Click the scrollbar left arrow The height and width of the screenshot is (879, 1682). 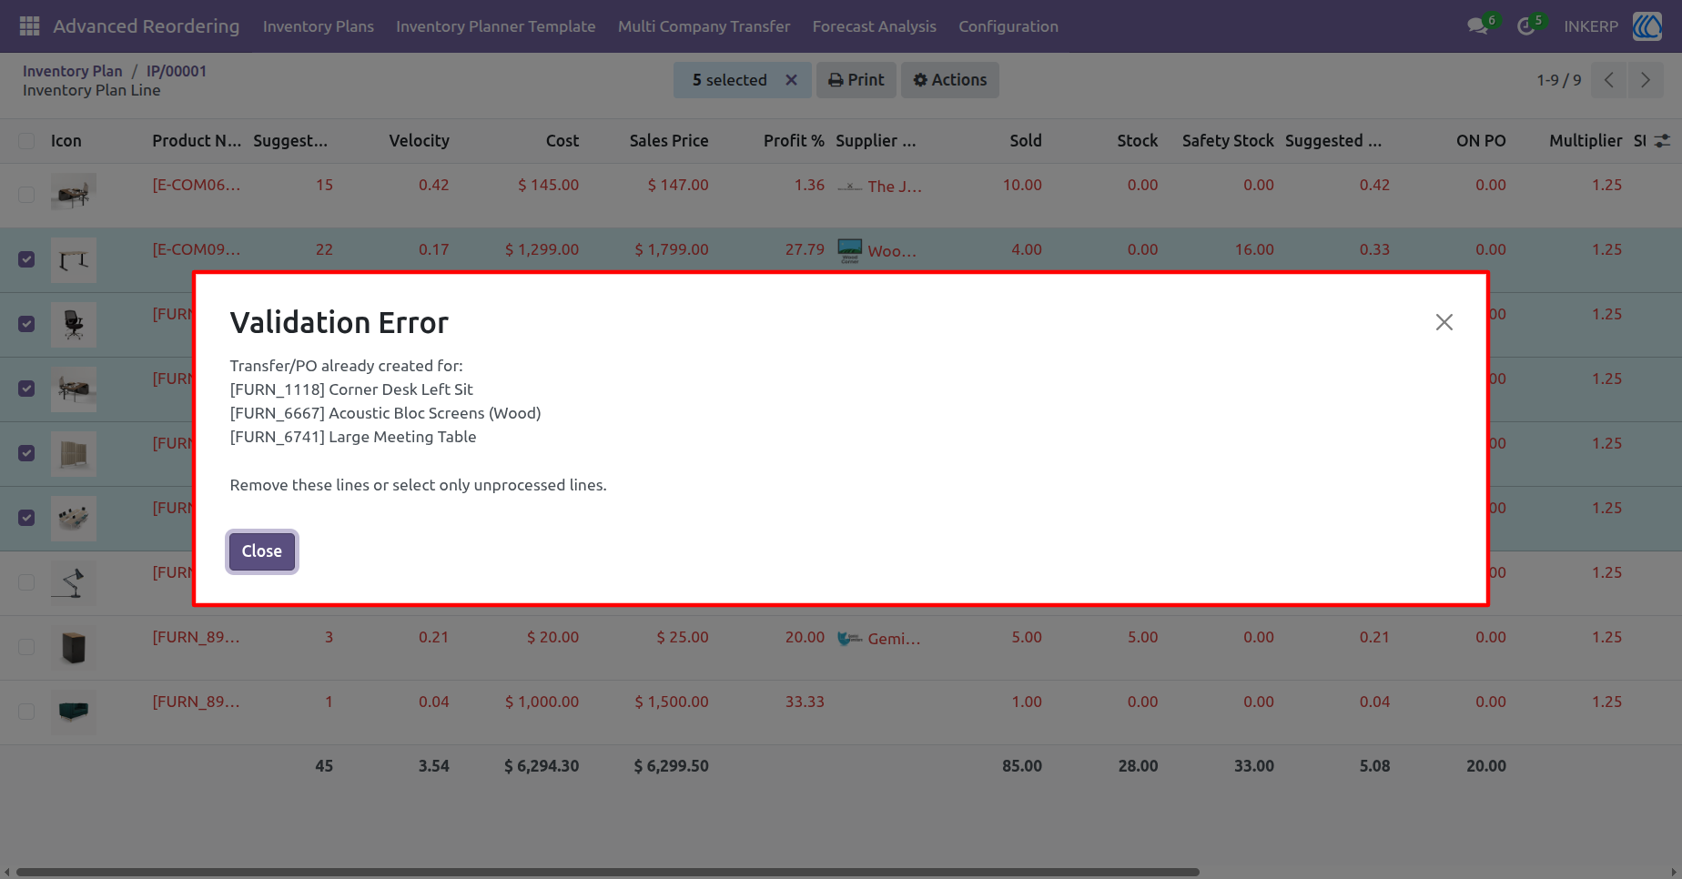[x=6, y=872]
